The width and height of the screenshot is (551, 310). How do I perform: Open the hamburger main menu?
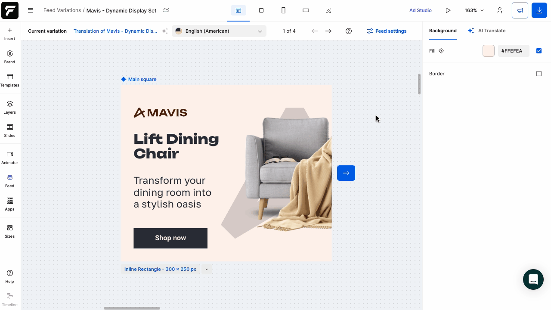(31, 10)
